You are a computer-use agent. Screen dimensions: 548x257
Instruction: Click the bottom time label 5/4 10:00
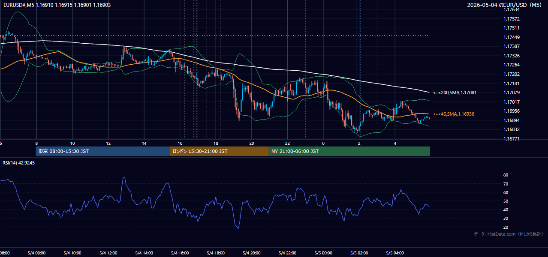[x=72, y=253]
